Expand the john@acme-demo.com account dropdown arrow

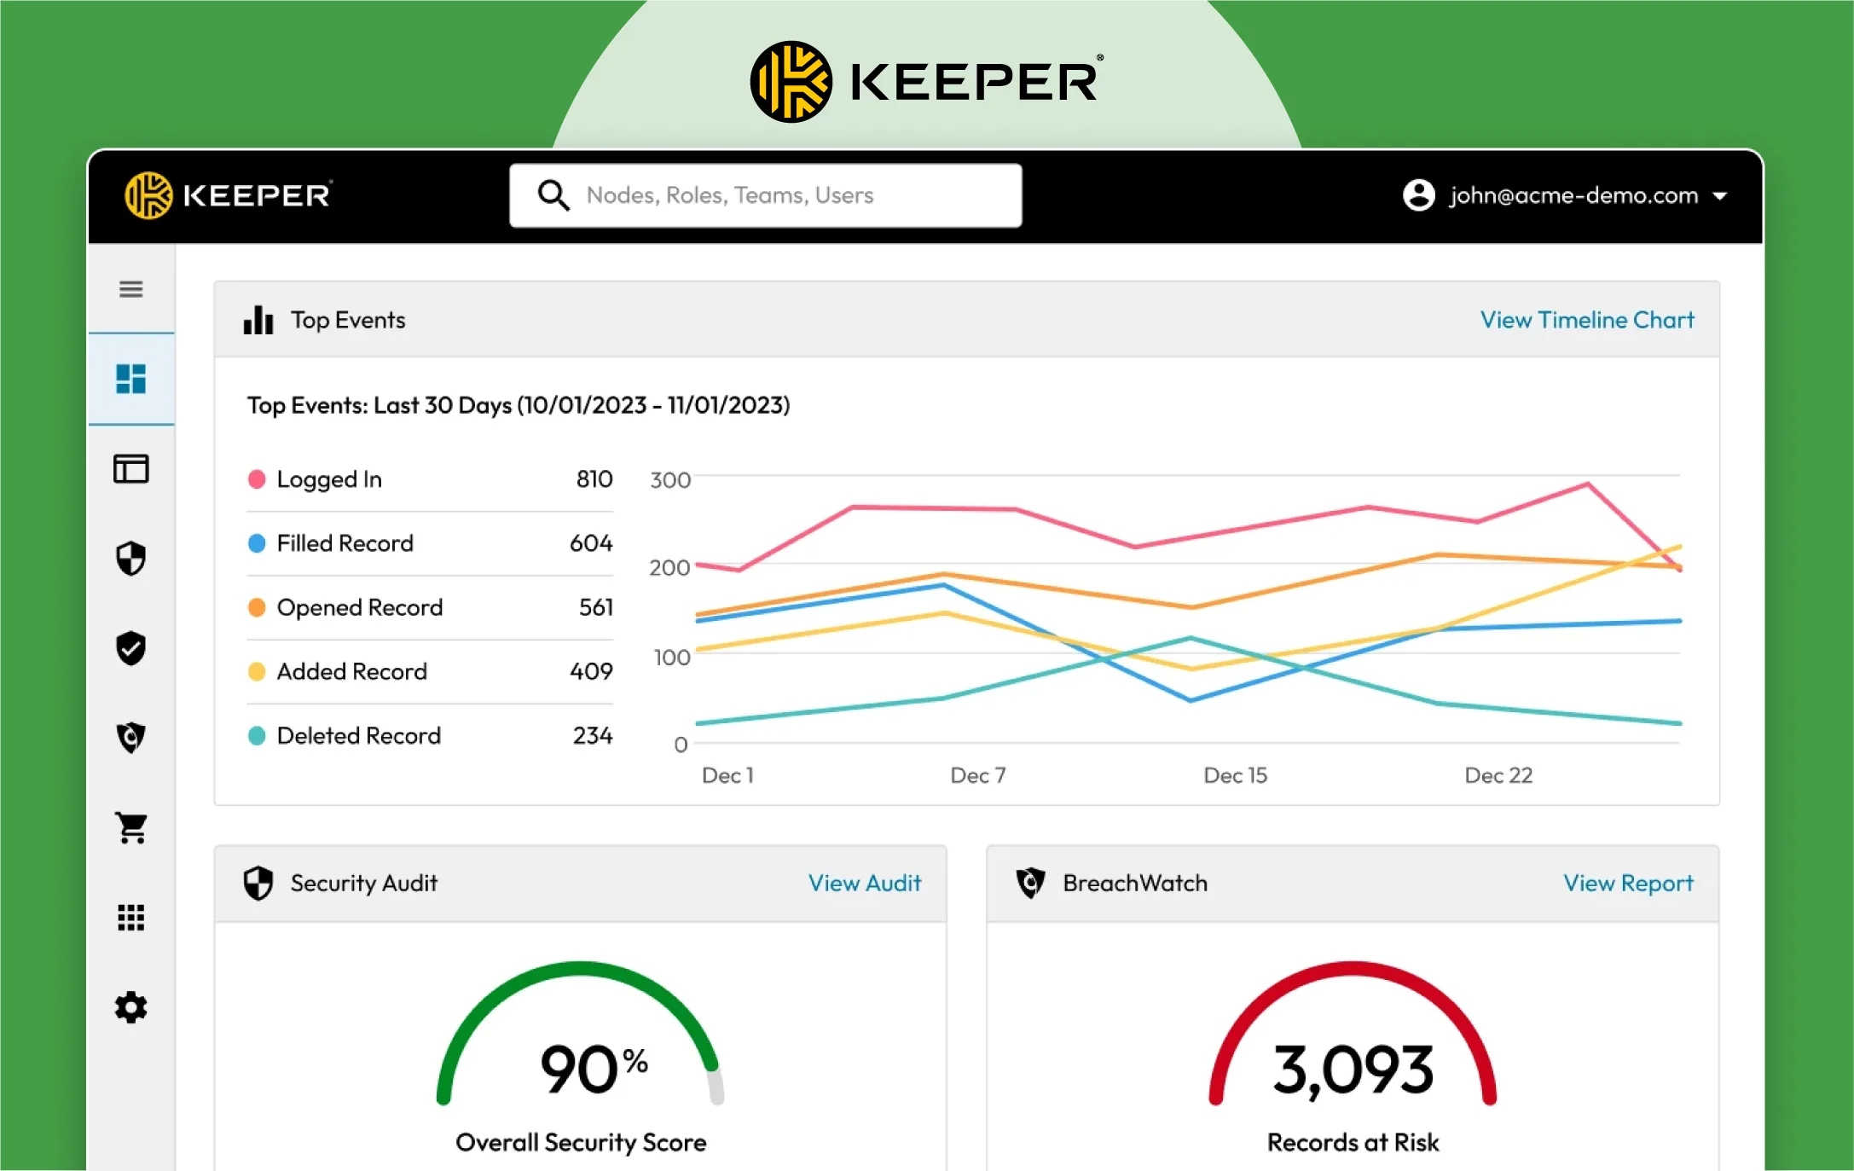pos(1720,196)
